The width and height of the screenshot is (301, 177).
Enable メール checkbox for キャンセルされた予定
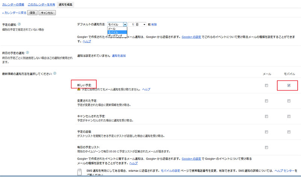point(266,116)
